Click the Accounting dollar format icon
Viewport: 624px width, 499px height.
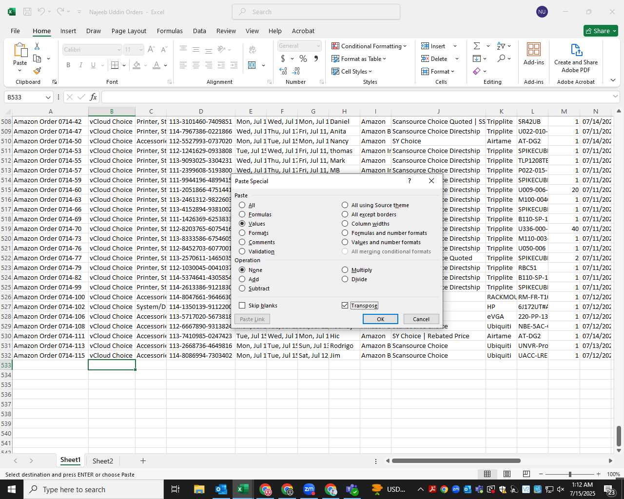pyautogui.click(x=283, y=58)
